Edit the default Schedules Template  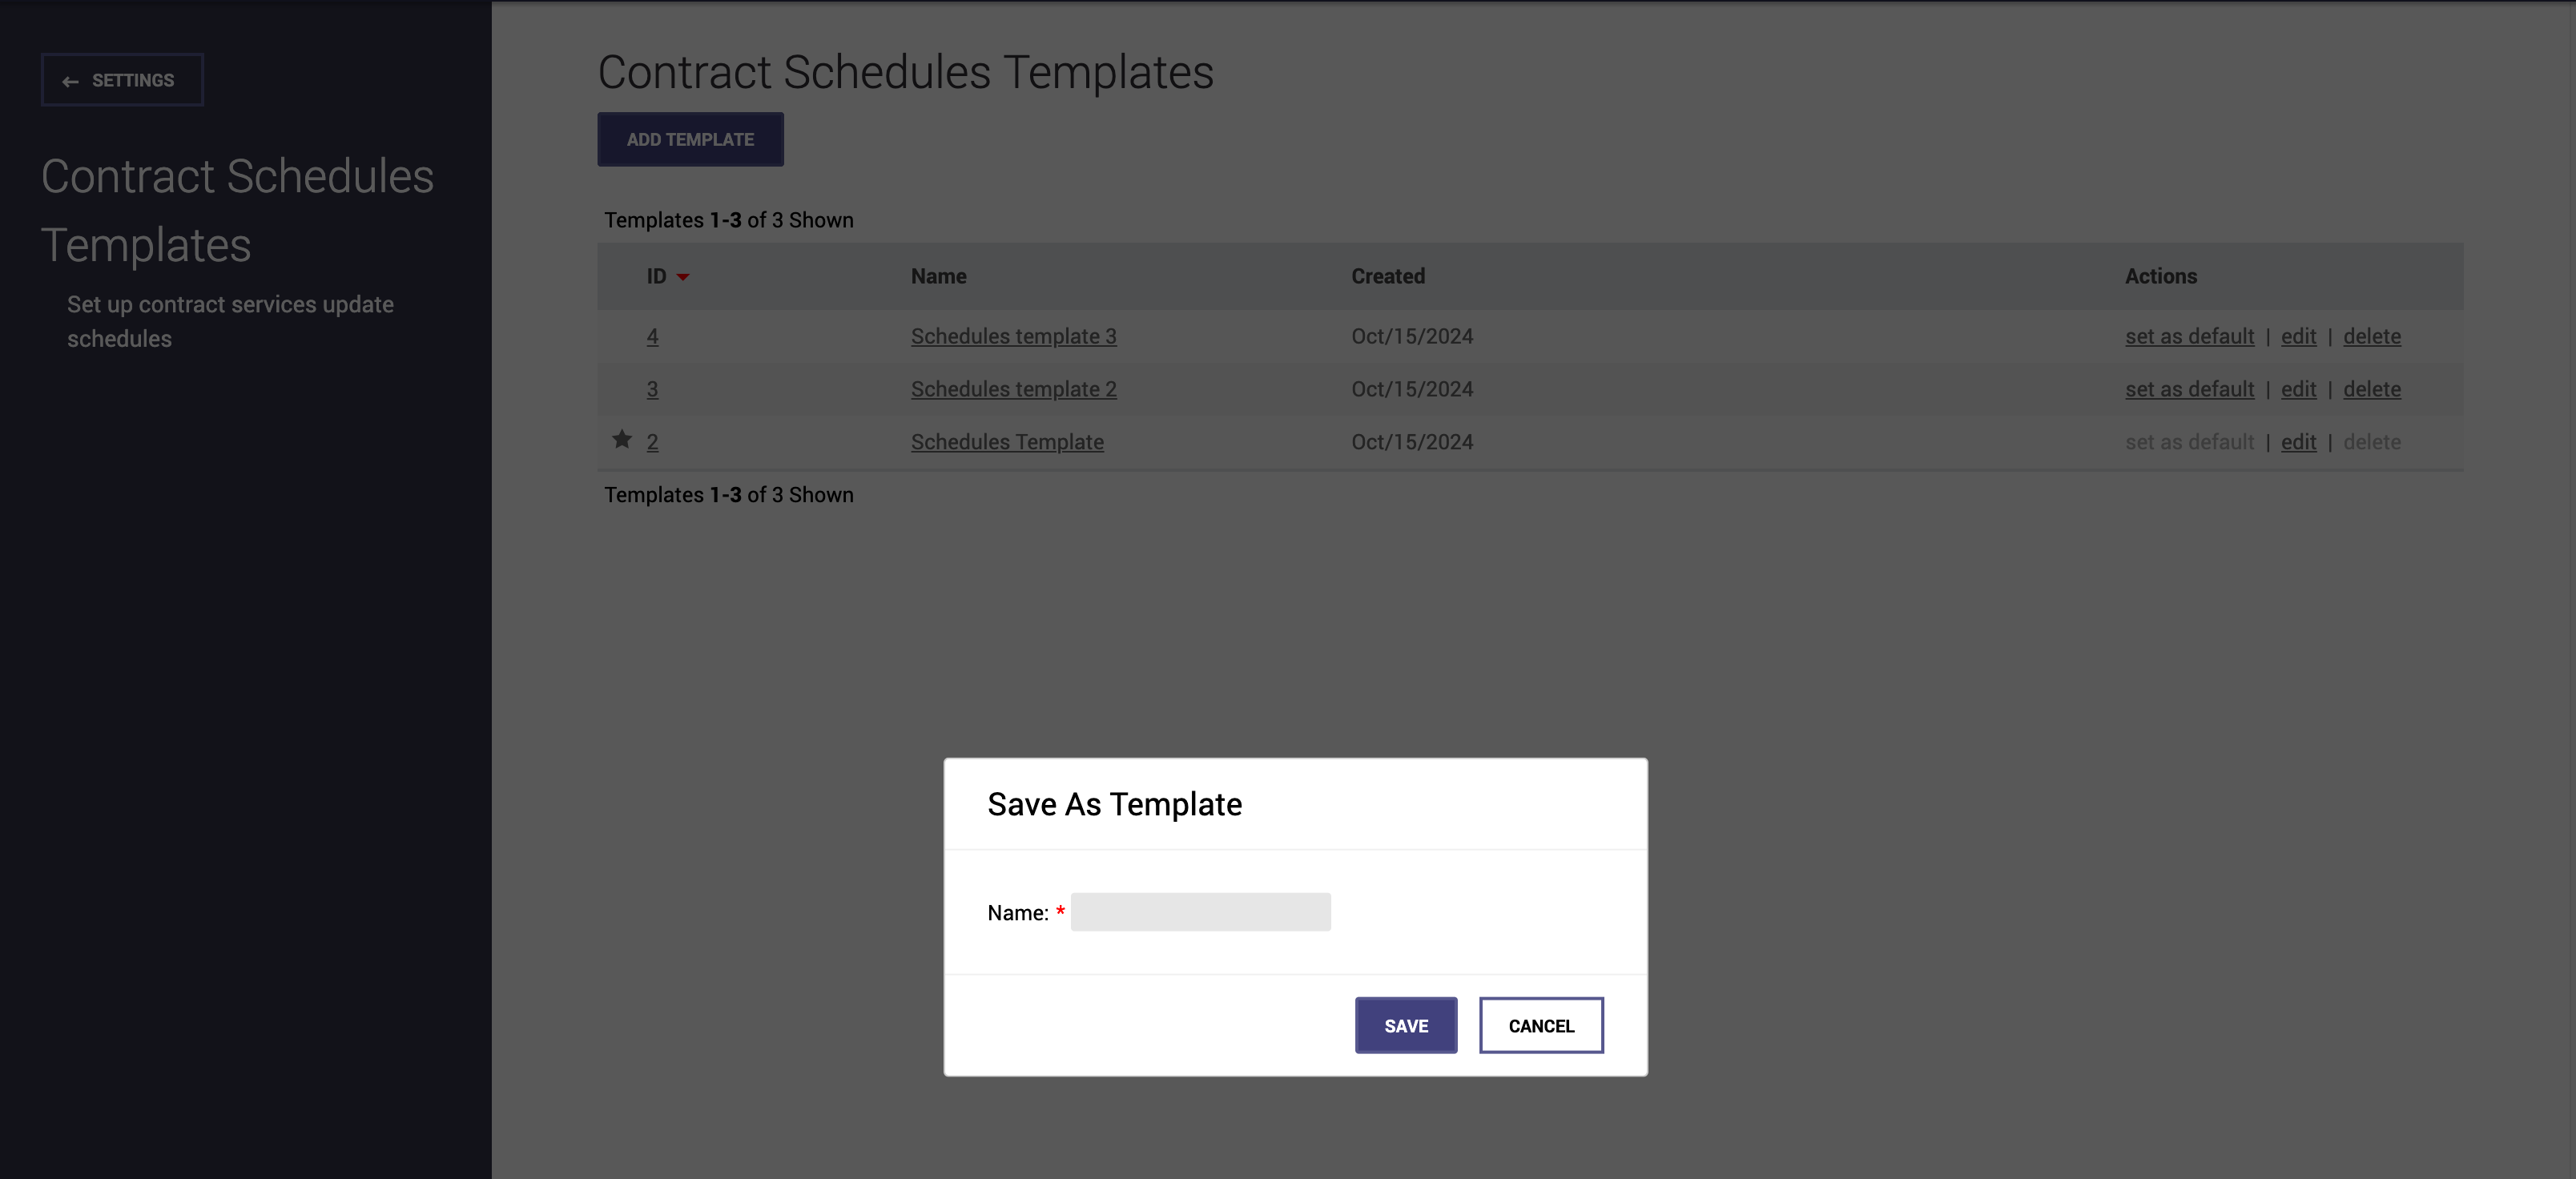click(x=2298, y=442)
